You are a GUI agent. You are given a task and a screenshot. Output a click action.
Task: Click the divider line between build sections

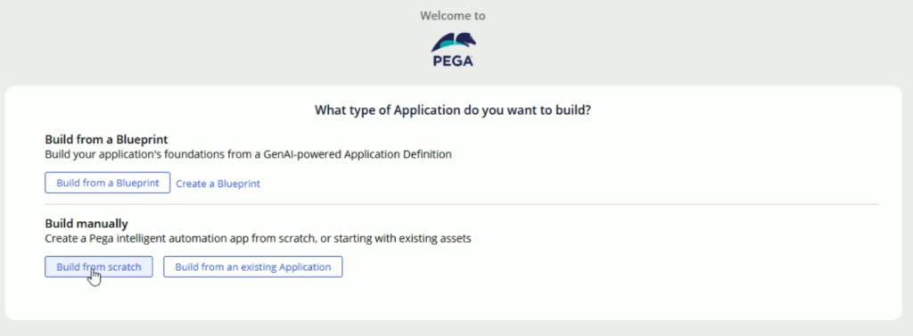point(461,204)
